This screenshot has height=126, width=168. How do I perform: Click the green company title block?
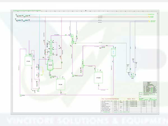148,96
